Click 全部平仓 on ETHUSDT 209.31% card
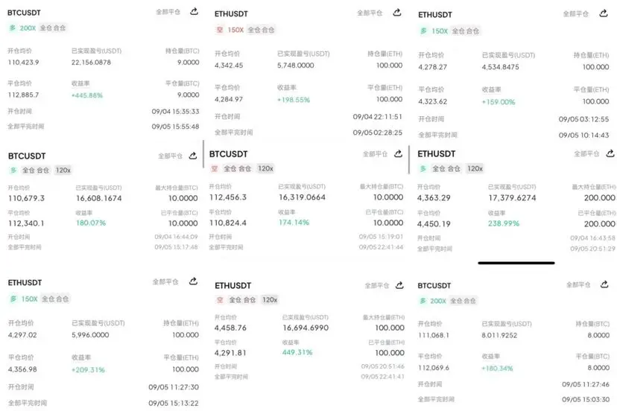Image resolution: width=617 pixels, height=411 pixels. click(165, 281)
